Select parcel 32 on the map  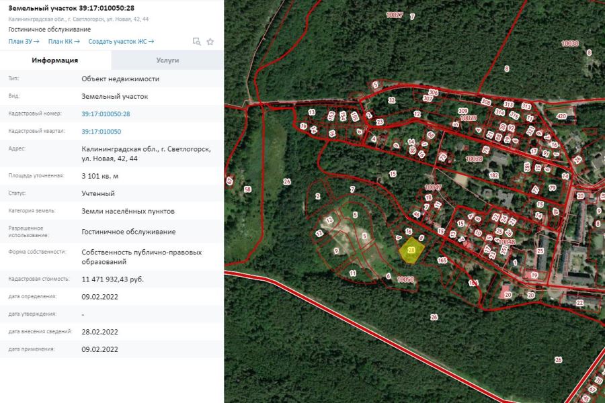point(391,100)
